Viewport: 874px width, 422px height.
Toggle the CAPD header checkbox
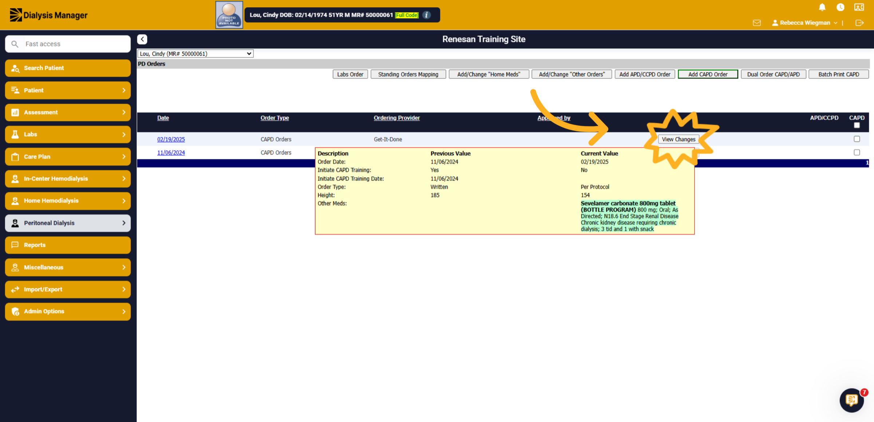point(857,125)
